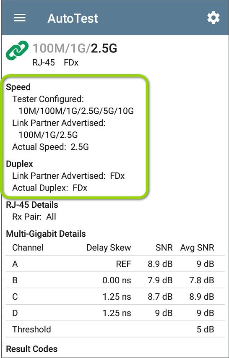Viewport: 229px width, 358px height.
Task: Select the RJ-45 connection label
Action: pos(44,63)
